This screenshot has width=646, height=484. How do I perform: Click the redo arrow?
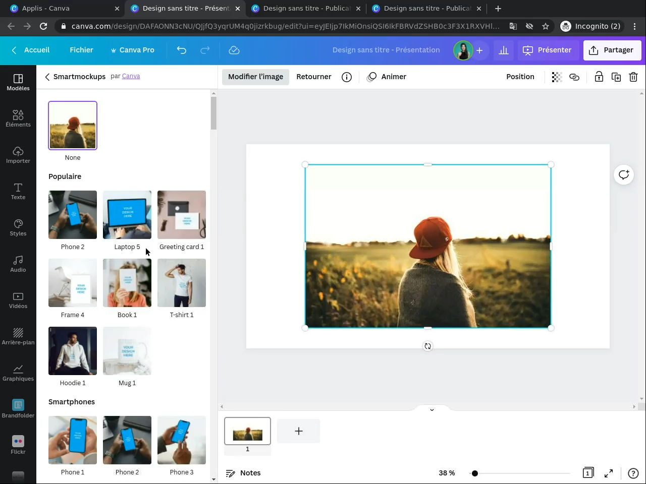(x=205, y=50)
